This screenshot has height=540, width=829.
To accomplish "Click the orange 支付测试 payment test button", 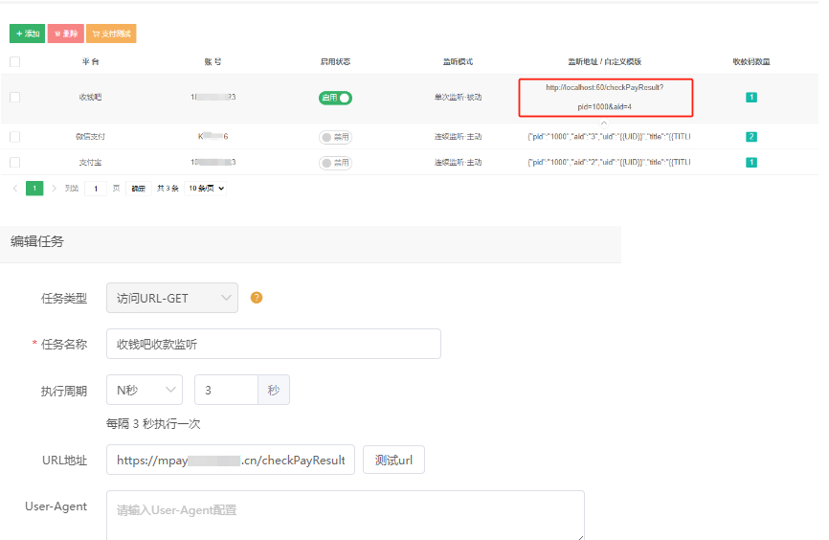I will [111, 34].
